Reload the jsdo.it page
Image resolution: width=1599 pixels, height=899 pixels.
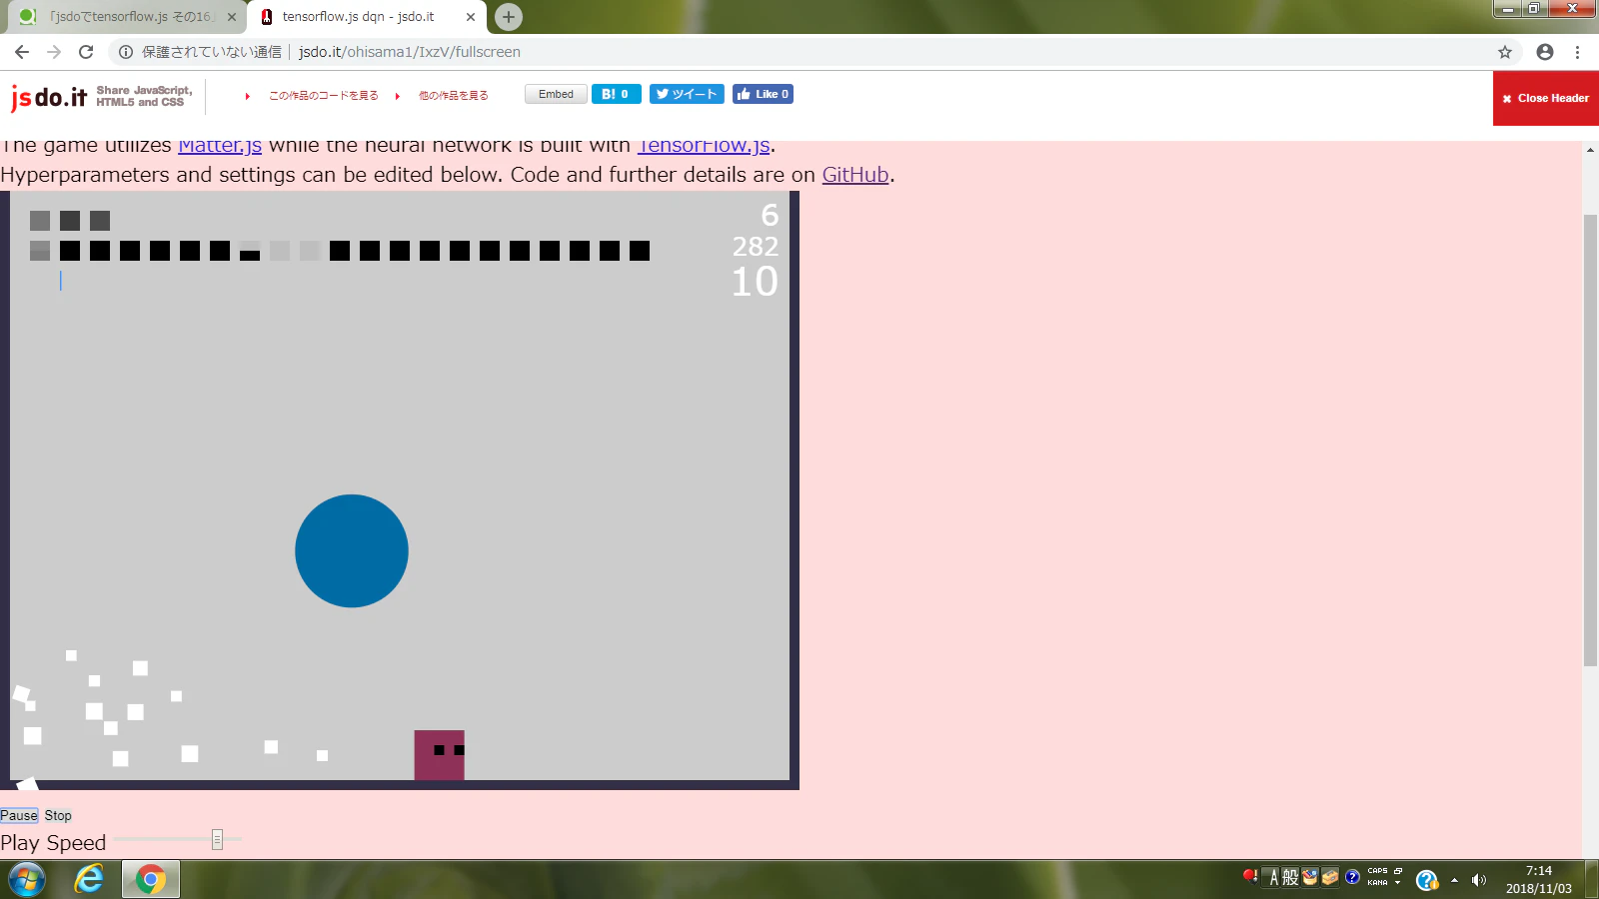coord(86,52)
